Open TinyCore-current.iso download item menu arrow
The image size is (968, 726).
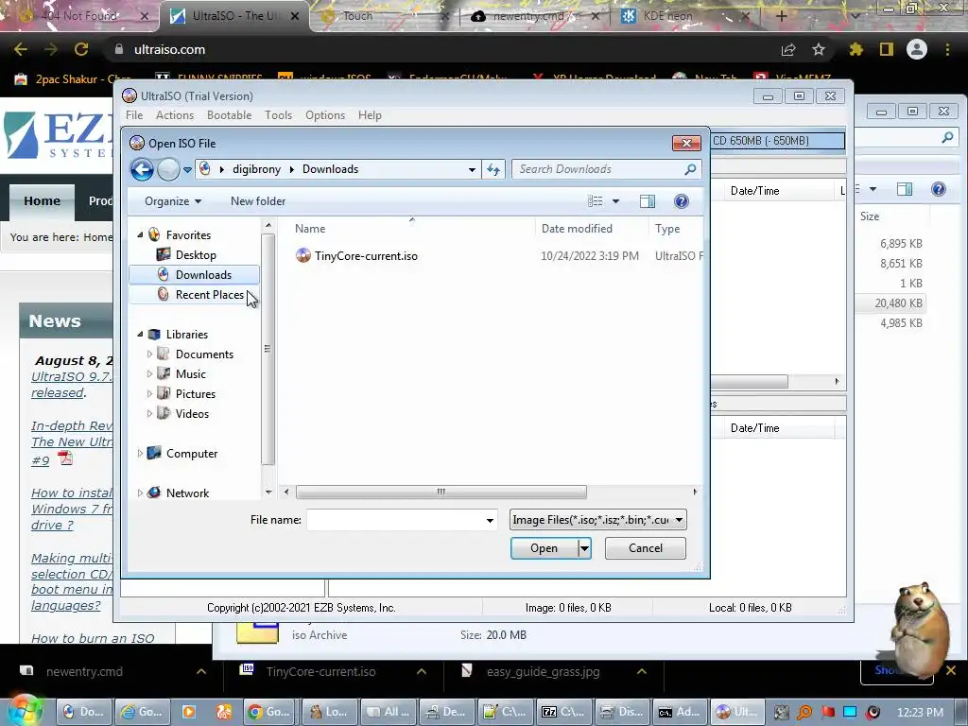[x=422, y=672]
